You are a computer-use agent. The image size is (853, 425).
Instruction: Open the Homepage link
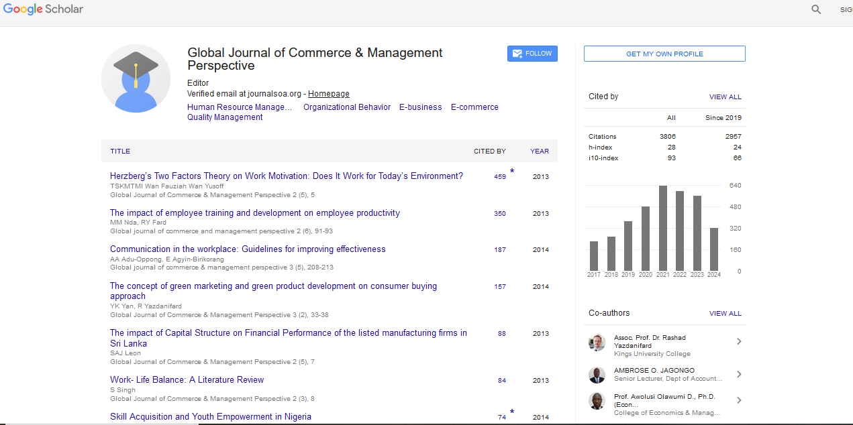pyautogui.click(x=328, y=94)
